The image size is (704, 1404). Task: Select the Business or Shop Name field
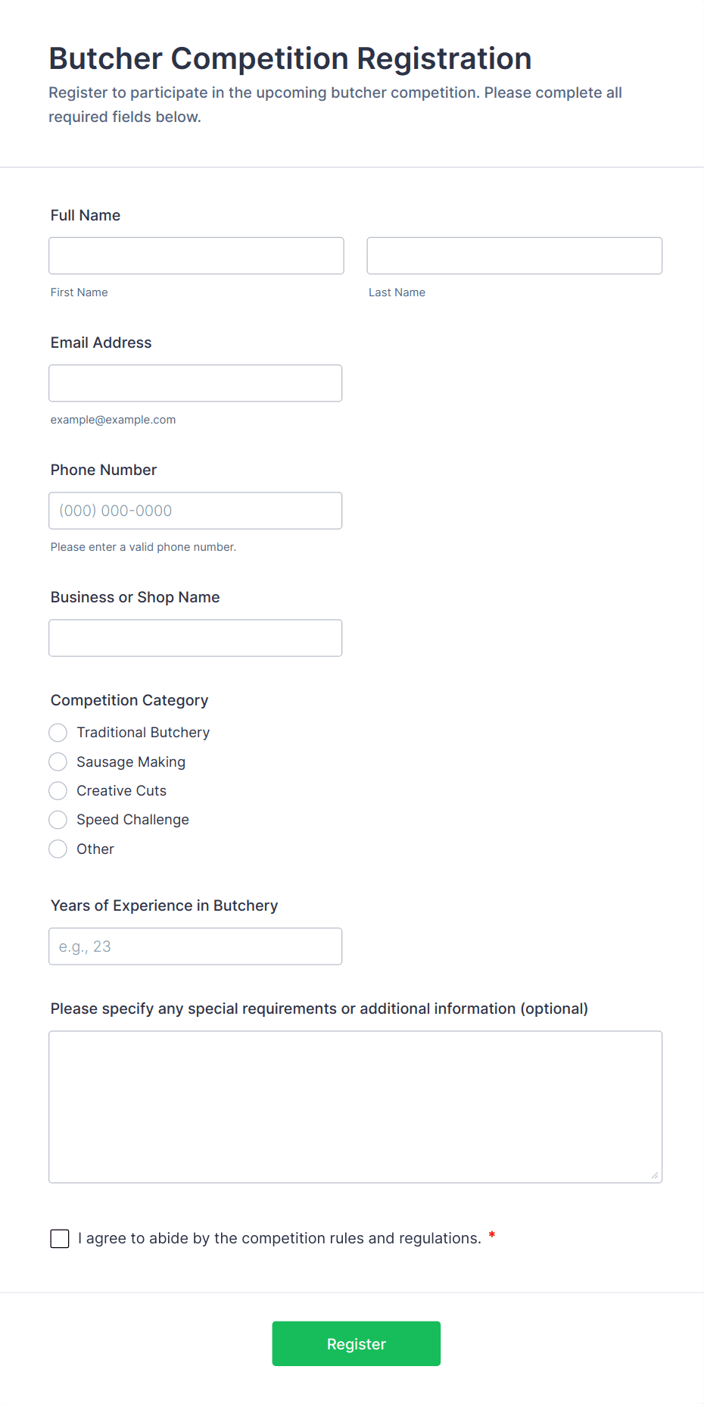(x=195, y=637)
